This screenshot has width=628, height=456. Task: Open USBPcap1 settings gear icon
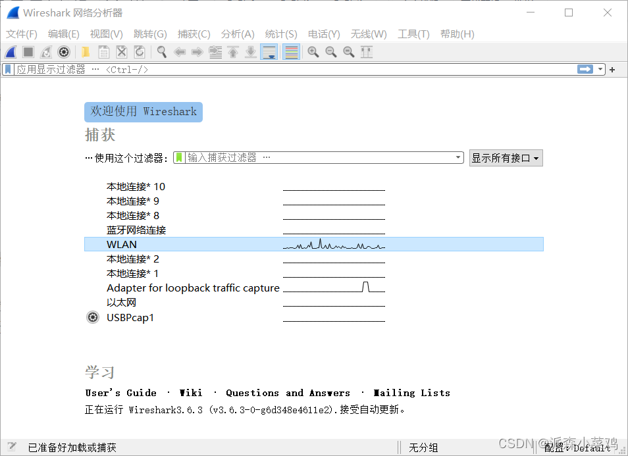(93, 317)
